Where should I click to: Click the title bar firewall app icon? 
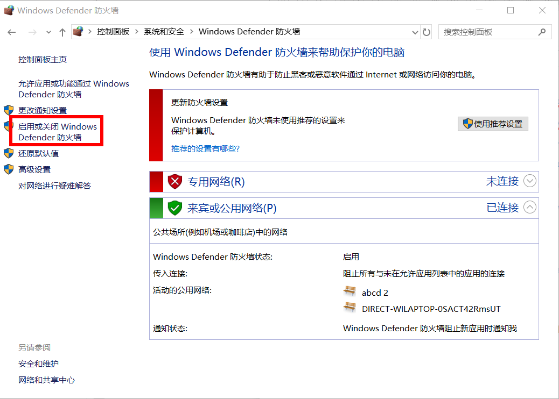click(9, 10)
